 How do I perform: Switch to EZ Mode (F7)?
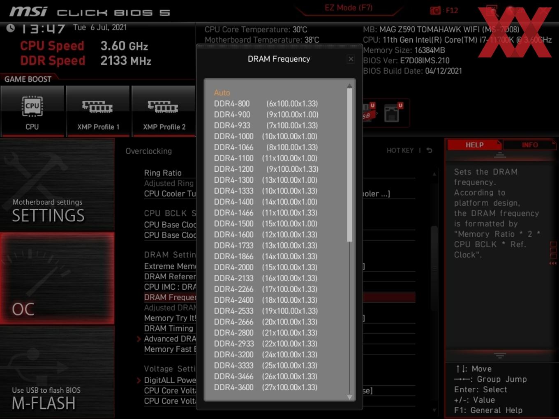pyautogui.click(x=349, y=7)
